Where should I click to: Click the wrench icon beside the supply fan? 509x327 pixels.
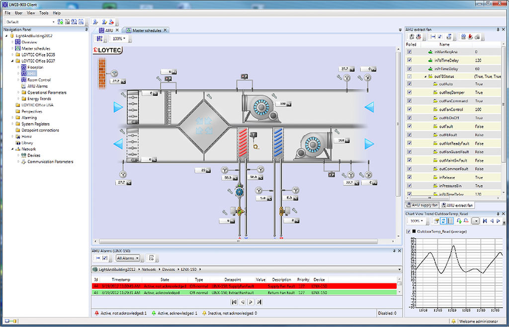(274, 96)
